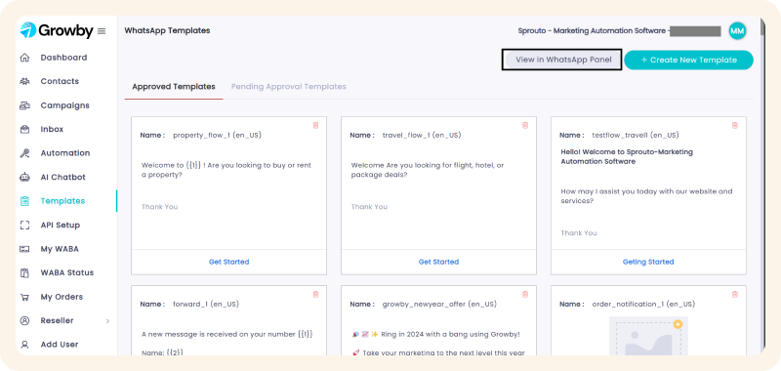This screenshot has width=781, height=371.
Task: Click the My Orders cart icon
Action: [24, 297]
